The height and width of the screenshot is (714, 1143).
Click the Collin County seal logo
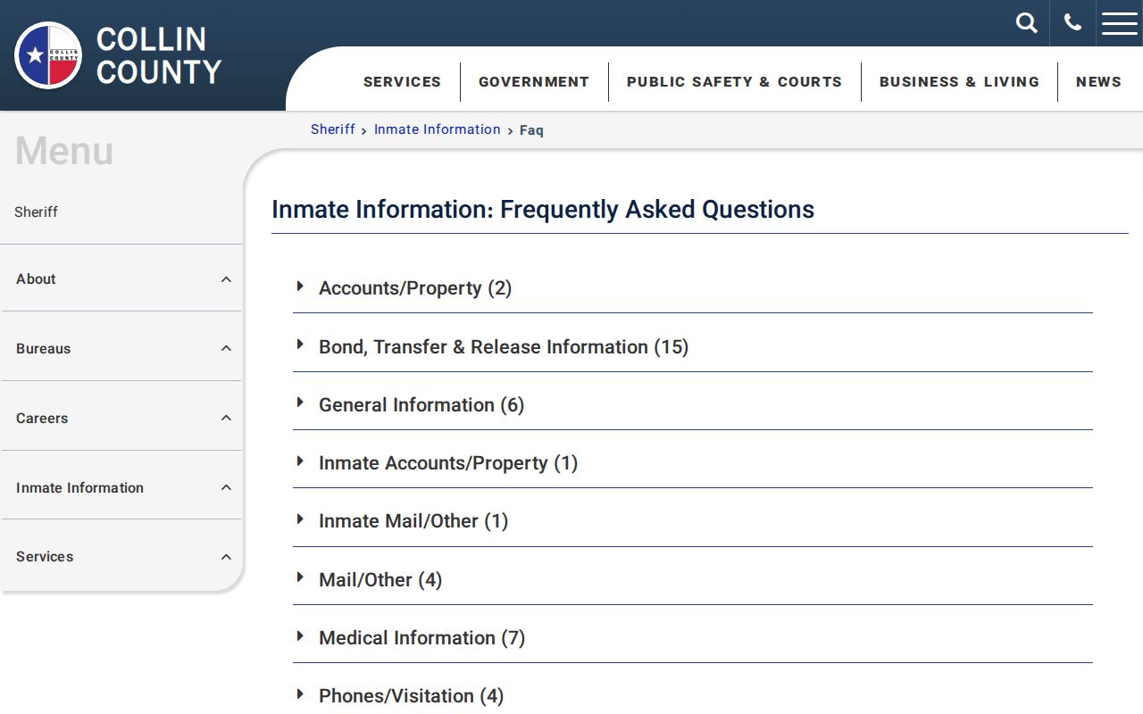click(48, 55)
